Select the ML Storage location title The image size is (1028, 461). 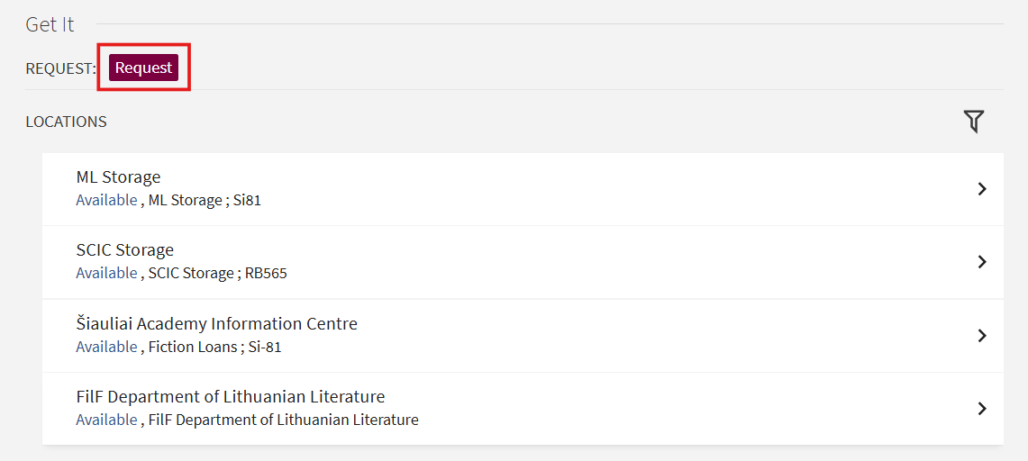(118, 176)
